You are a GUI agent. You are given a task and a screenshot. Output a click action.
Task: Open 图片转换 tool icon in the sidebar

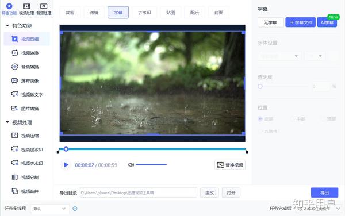(15, 108)
